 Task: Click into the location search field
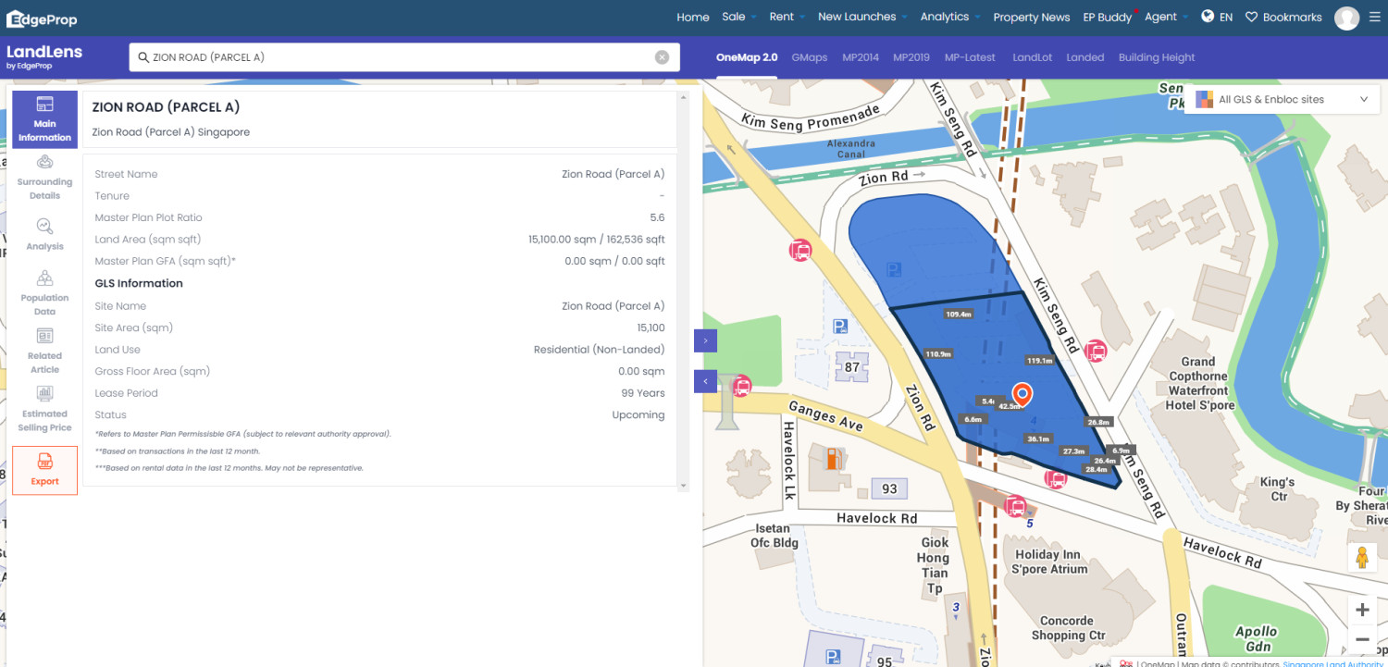click(x=403, y=57)
